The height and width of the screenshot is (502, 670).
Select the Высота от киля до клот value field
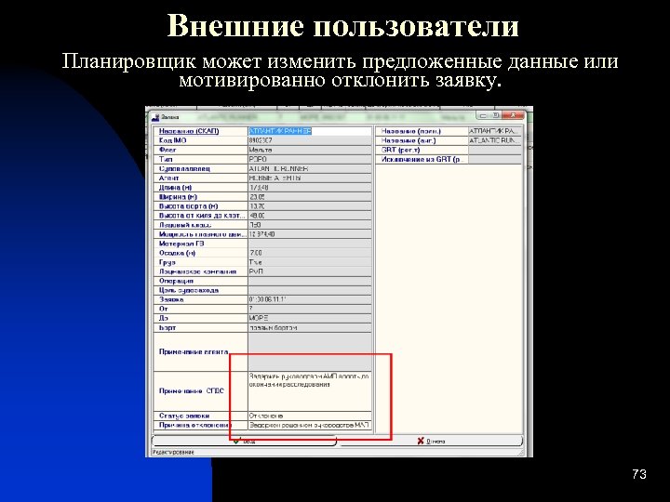tap(310, 216)
